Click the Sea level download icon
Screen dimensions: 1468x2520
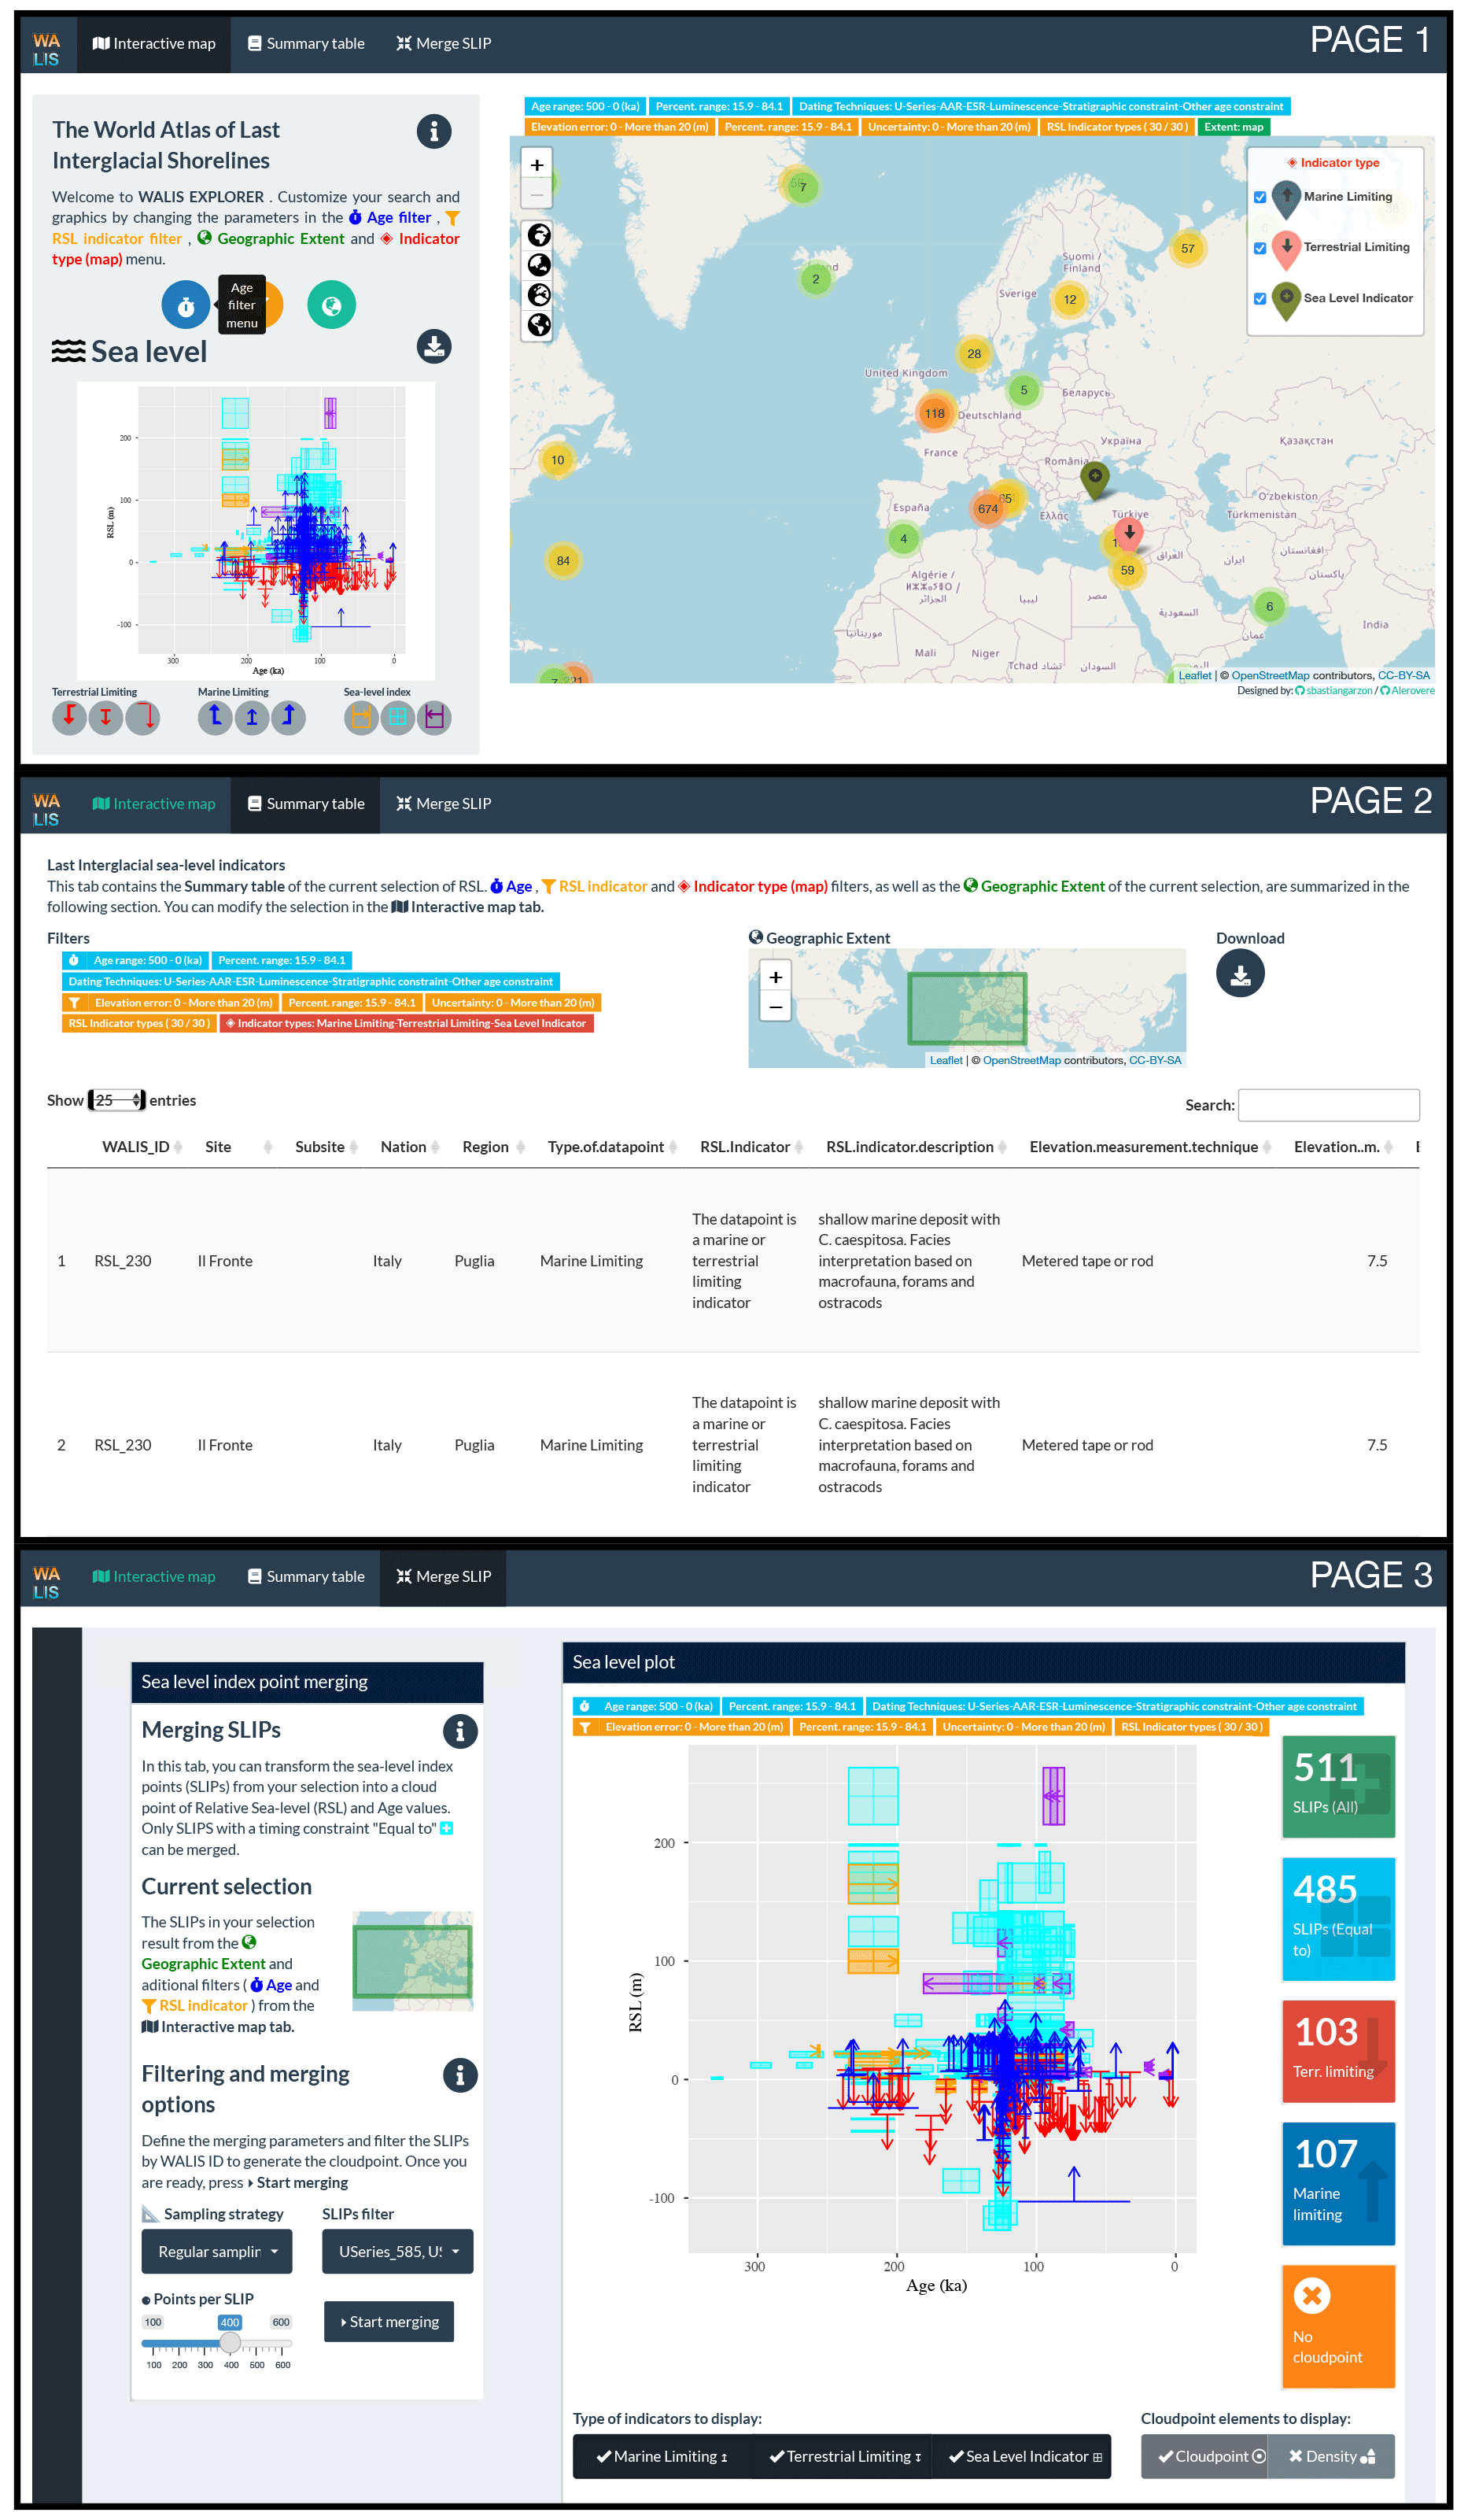tap(433, 347)
